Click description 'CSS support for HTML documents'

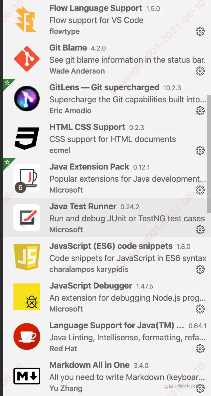(x=113, y=139)
